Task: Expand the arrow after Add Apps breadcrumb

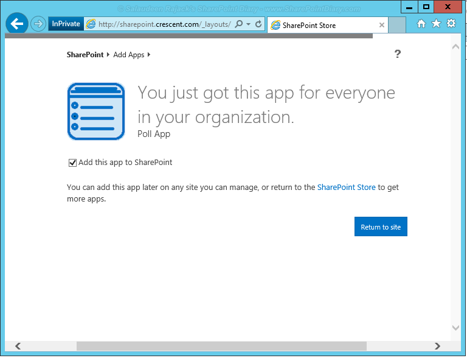Action: [x=149, y=55]
